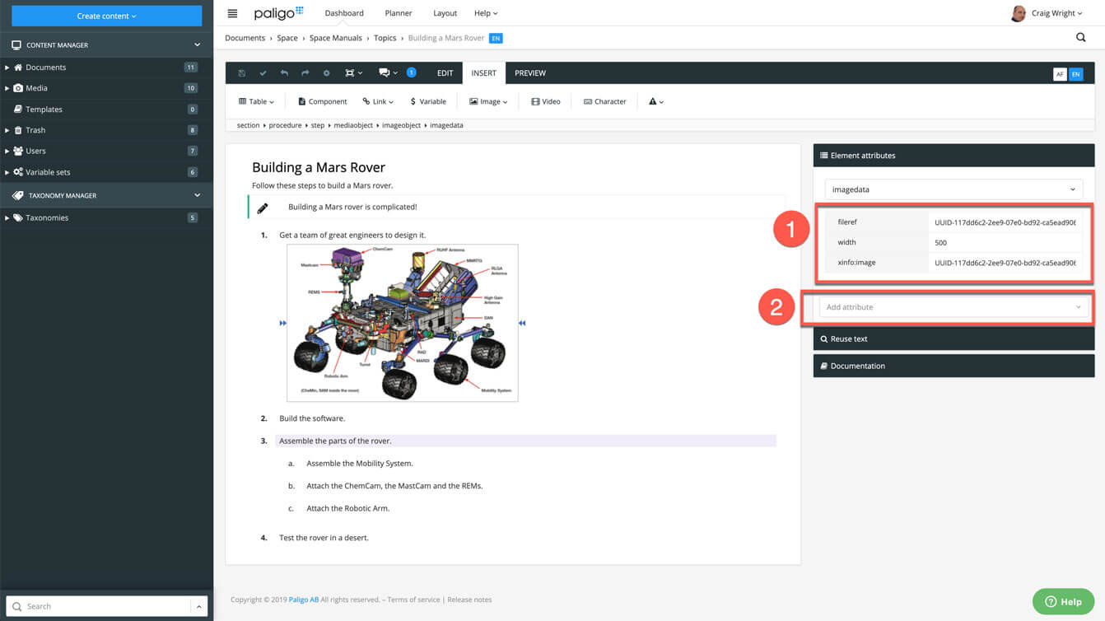
Task: Open the Add attribute dropdown
Action: point(953,307)
